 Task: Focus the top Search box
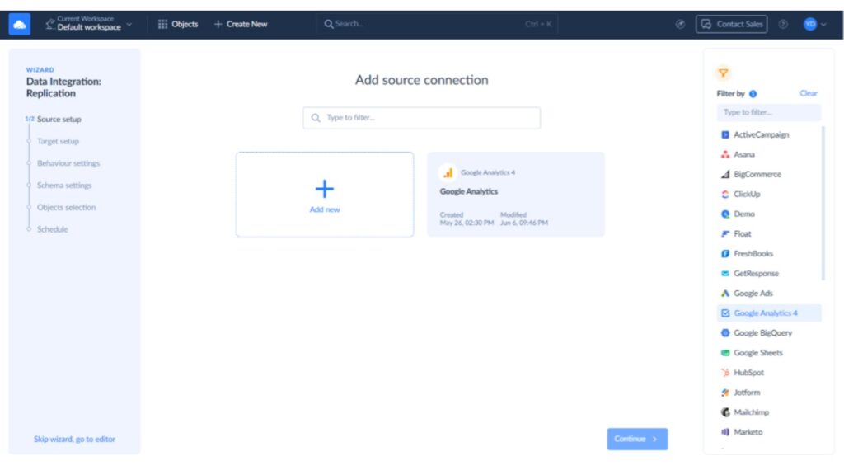point(437,24)
